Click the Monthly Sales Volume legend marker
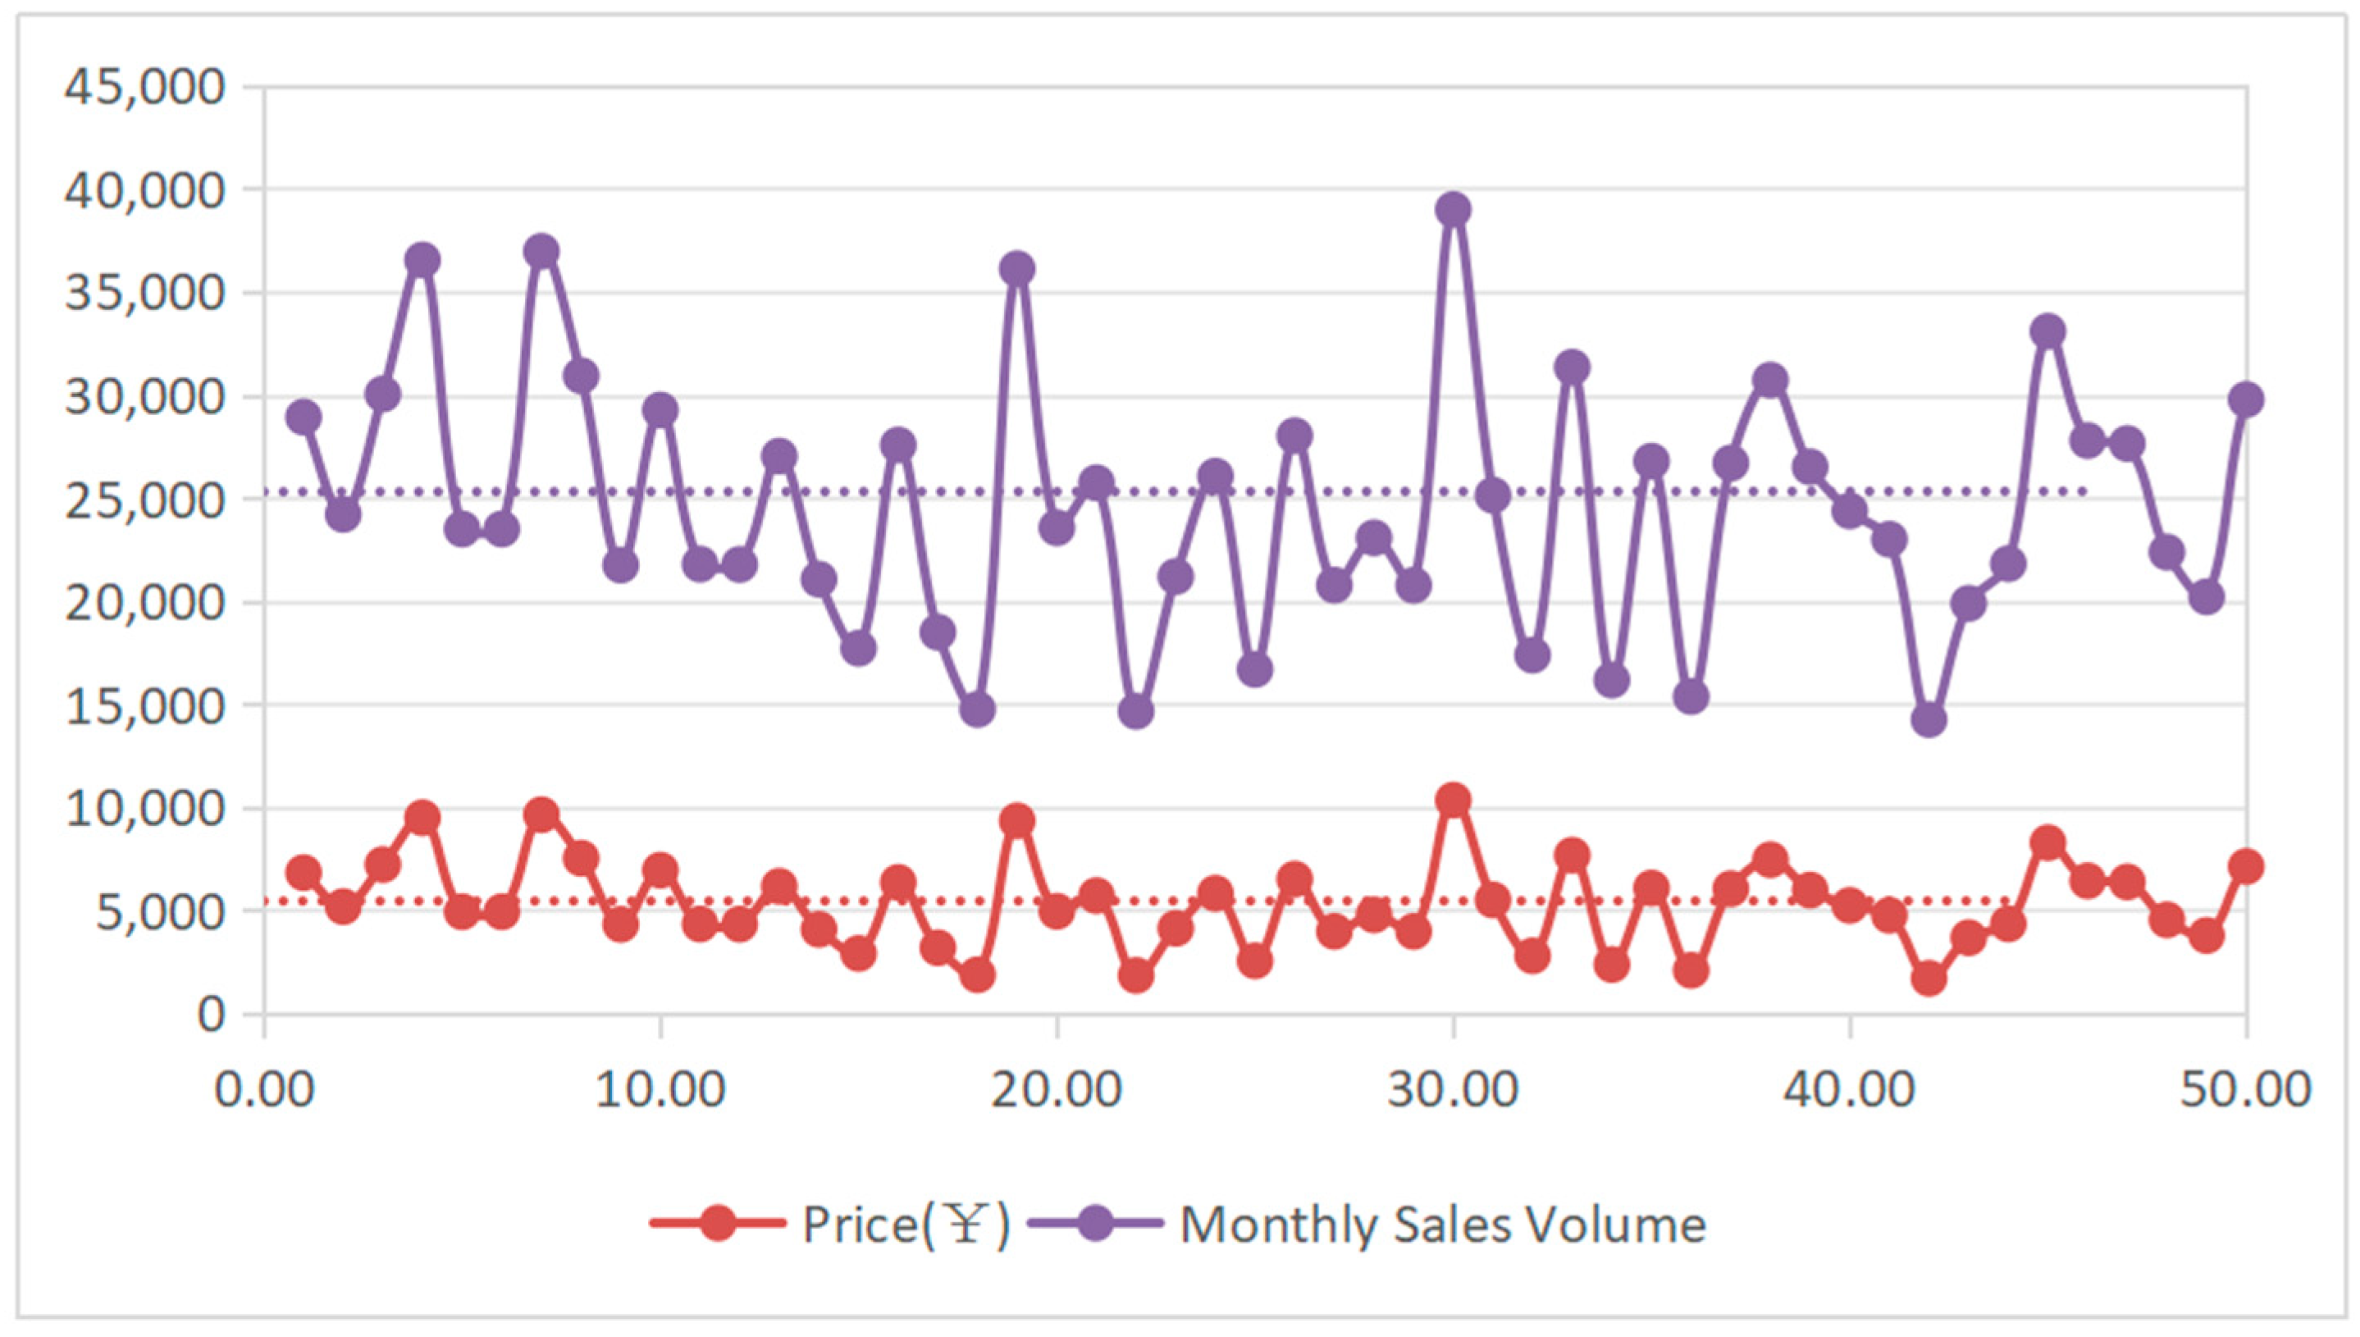 (1094, 1223)
